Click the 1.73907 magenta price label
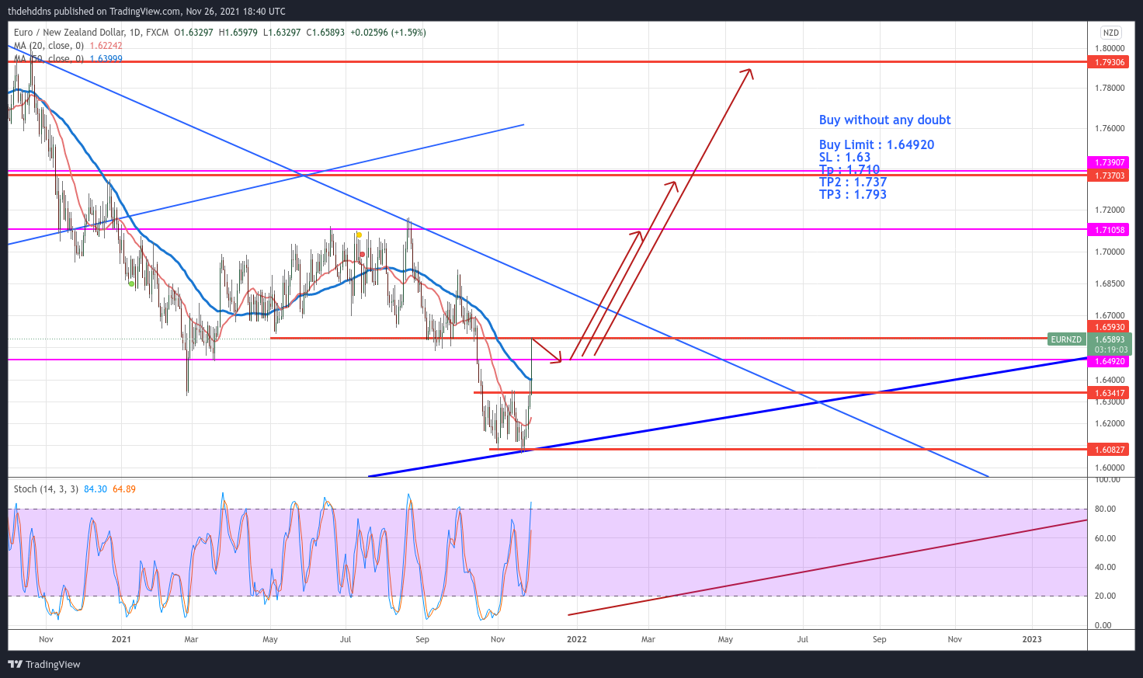 tap(1110, 162)
